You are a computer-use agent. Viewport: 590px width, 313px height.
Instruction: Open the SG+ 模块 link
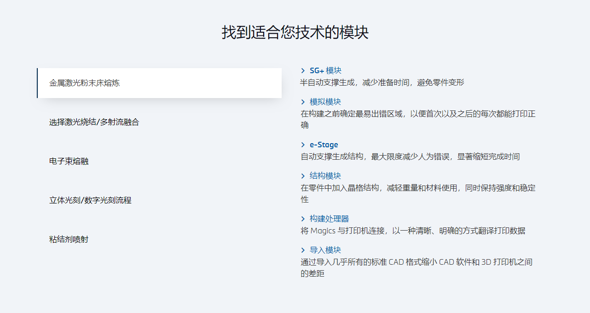325,70
